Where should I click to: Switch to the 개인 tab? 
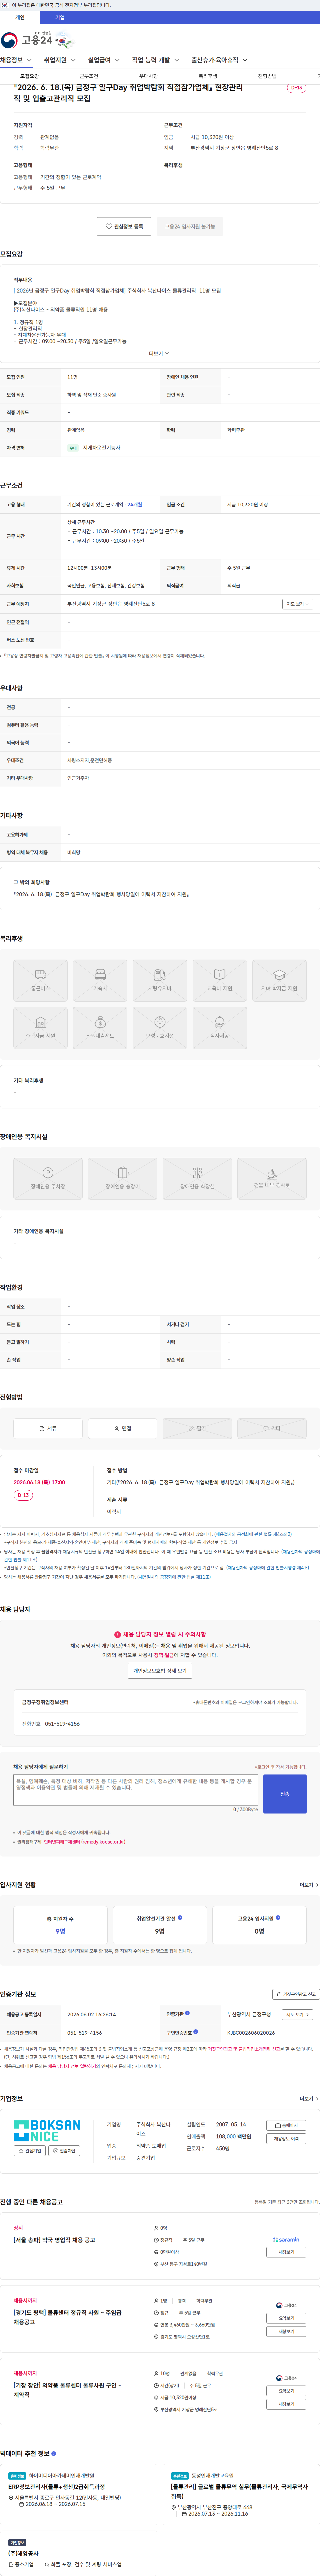(x=20, y=17)
